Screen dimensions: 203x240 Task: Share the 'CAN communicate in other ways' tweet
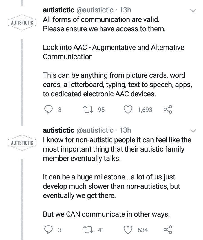pyautogui.click(x=168, y=230)
